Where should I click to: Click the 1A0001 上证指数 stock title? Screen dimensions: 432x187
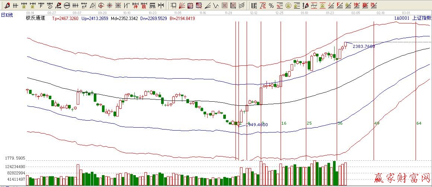413,18
